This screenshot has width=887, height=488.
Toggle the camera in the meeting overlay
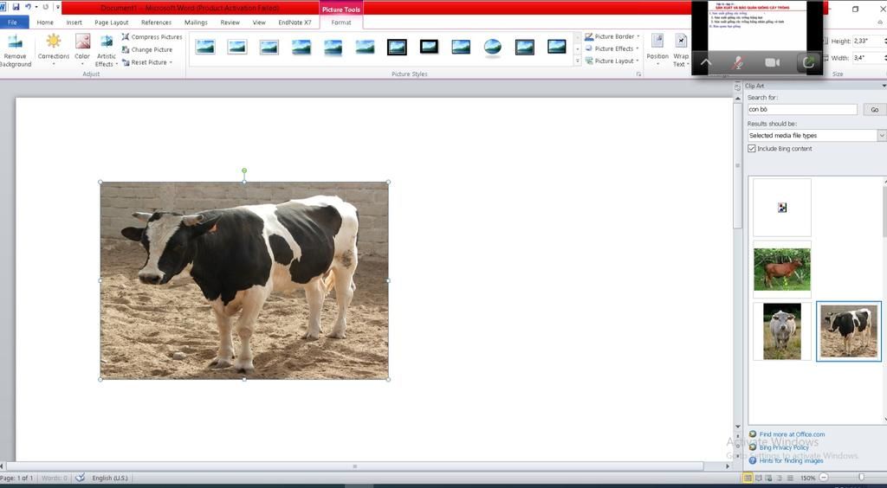(x=772, y=62)
